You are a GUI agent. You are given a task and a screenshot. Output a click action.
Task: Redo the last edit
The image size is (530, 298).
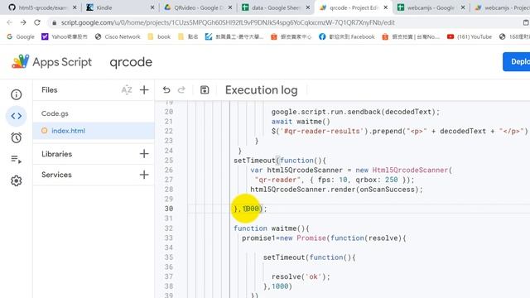(x=181, y=90)
